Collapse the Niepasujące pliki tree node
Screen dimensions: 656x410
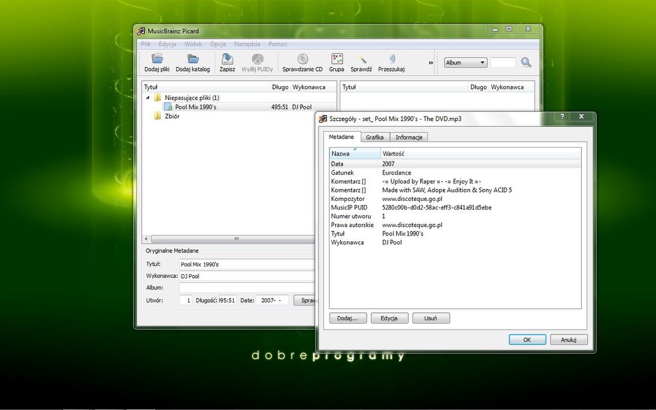(148, 97)
